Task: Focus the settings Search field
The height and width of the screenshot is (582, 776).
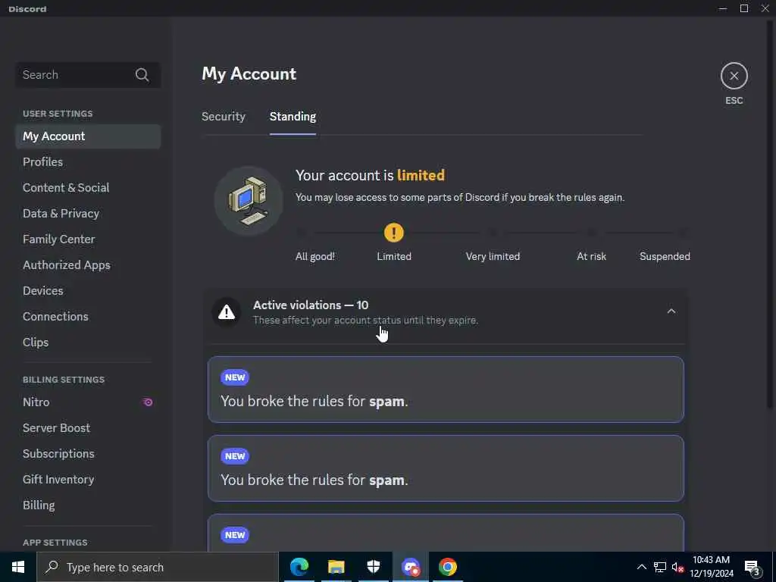Action: click(x=88, y=75)
